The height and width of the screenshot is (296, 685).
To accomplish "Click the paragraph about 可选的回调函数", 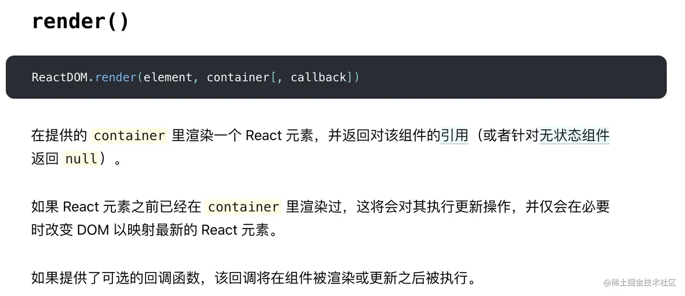I will 254,277.
